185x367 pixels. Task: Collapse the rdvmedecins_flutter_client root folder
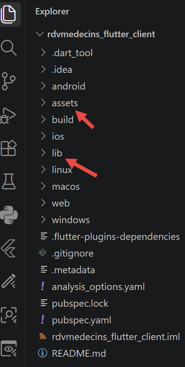(40, 34)
